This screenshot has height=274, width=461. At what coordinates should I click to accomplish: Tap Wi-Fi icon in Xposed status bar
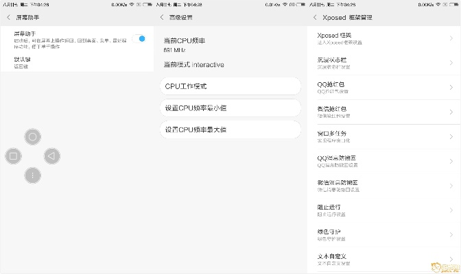pos(438,4)
